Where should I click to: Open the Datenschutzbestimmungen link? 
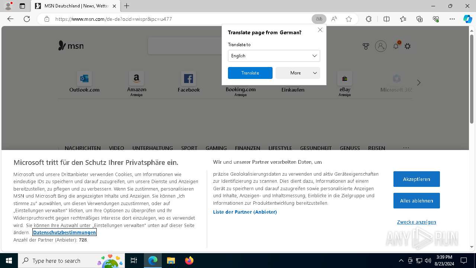(x=65, y=232)
